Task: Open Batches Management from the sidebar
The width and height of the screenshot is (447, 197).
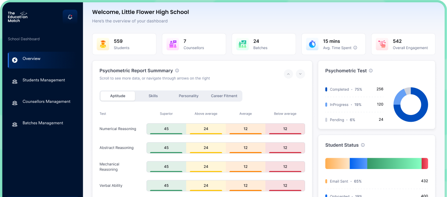Action: (43, 123)
